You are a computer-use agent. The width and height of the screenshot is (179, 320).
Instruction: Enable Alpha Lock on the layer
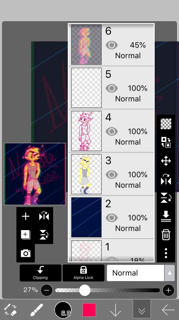[83, 273]
